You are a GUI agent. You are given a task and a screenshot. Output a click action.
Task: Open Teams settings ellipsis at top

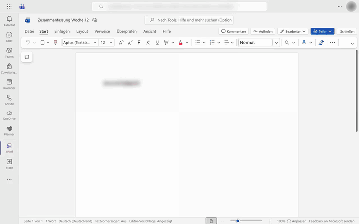coord(340,6)
